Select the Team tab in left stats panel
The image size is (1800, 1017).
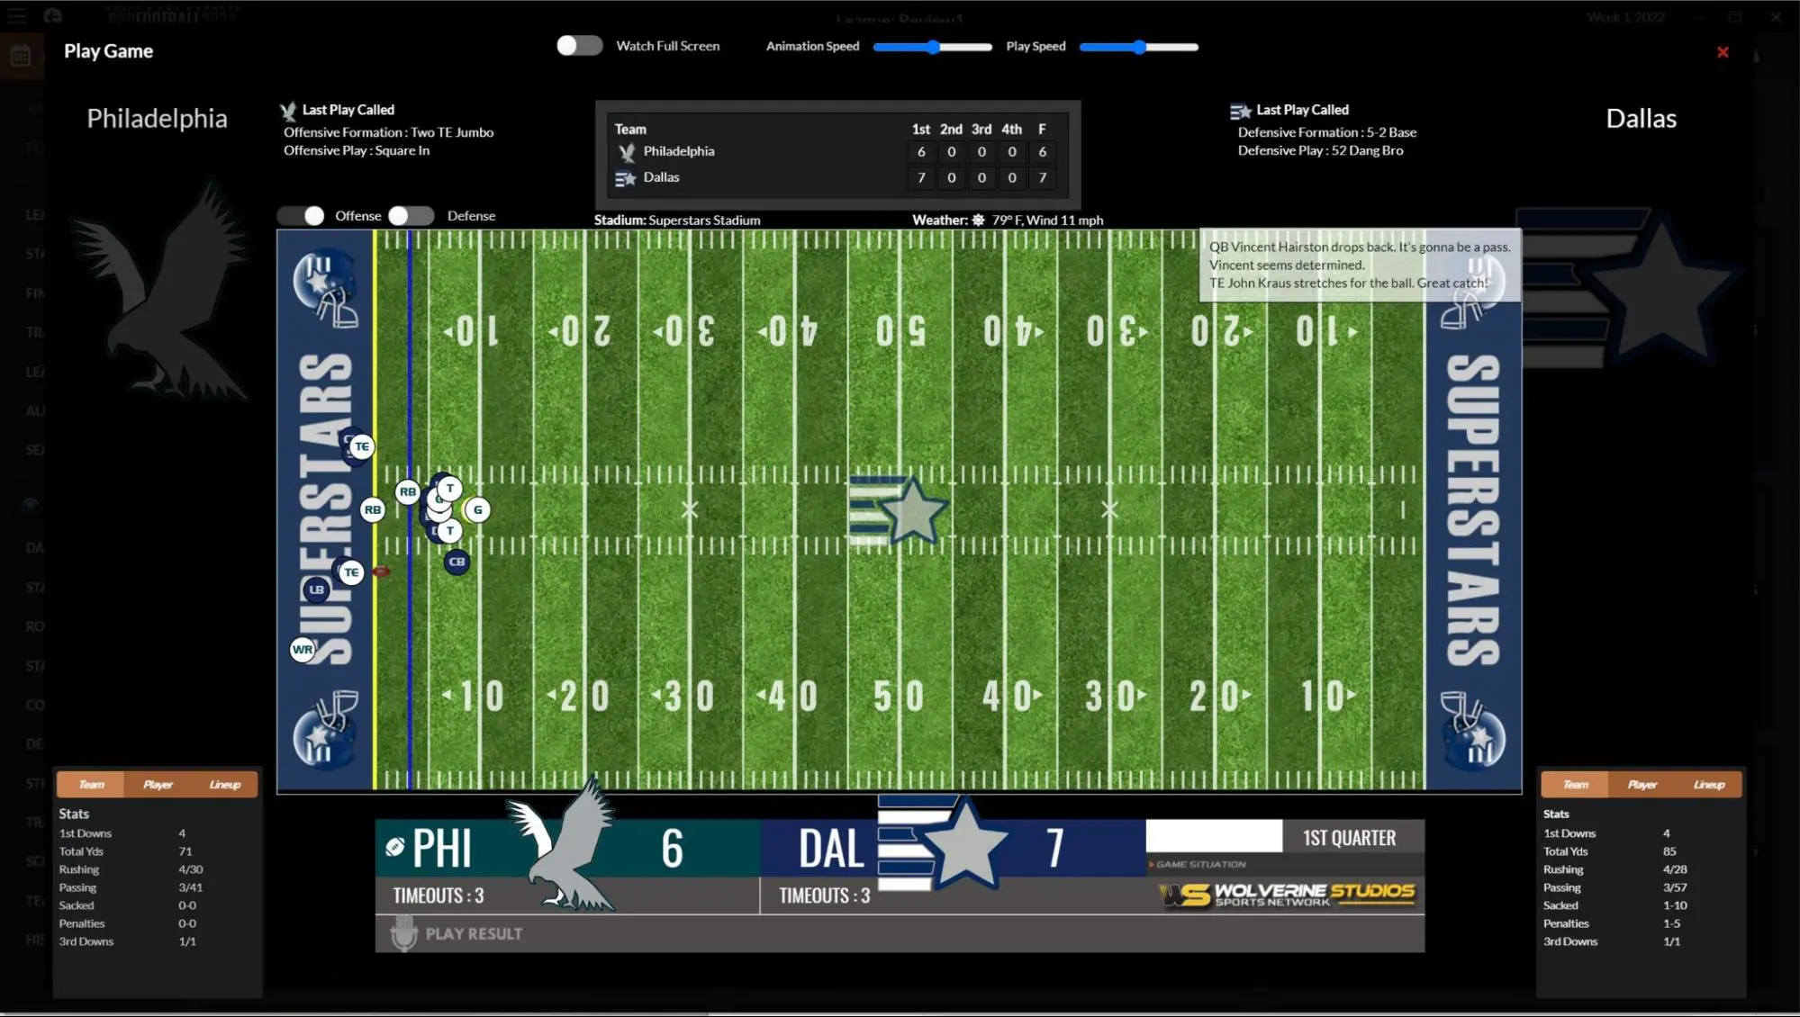pos(90,782)
